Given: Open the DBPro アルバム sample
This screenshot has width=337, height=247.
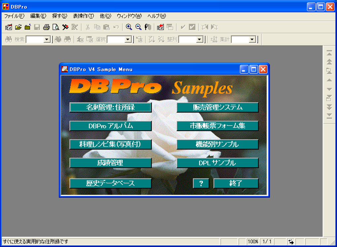Looking at the screenshot, I should [x=110, y=126].
